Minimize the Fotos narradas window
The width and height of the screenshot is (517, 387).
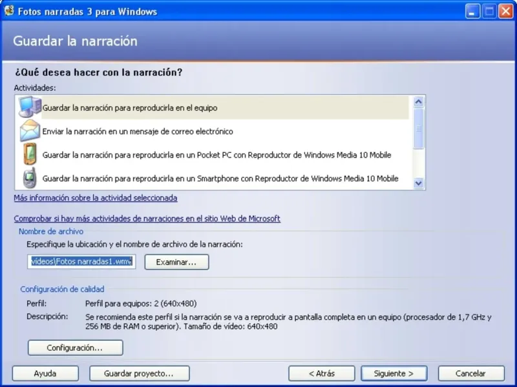472,12
